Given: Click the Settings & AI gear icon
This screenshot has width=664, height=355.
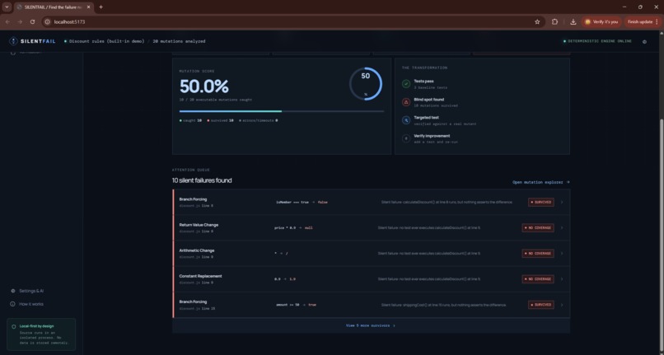Looking at the screenshot, I should coord(12,291).
